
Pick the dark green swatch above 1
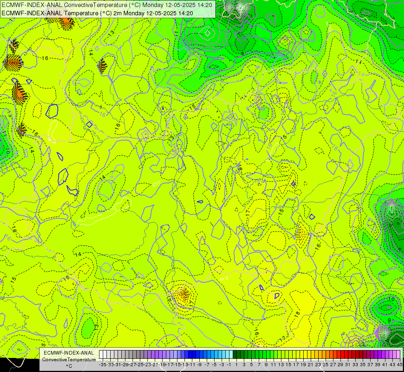[235, 354]
